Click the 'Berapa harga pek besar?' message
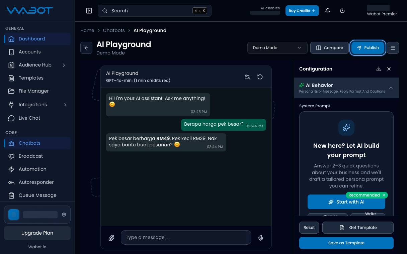Viewport: 407px width, 254px height. pyautogui.click(x=224, y=125)
